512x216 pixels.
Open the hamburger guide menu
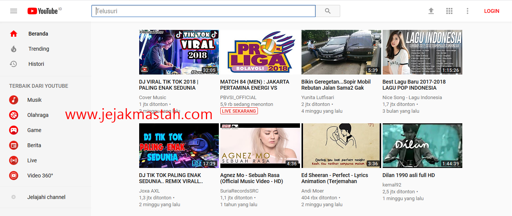pos(14,11)
